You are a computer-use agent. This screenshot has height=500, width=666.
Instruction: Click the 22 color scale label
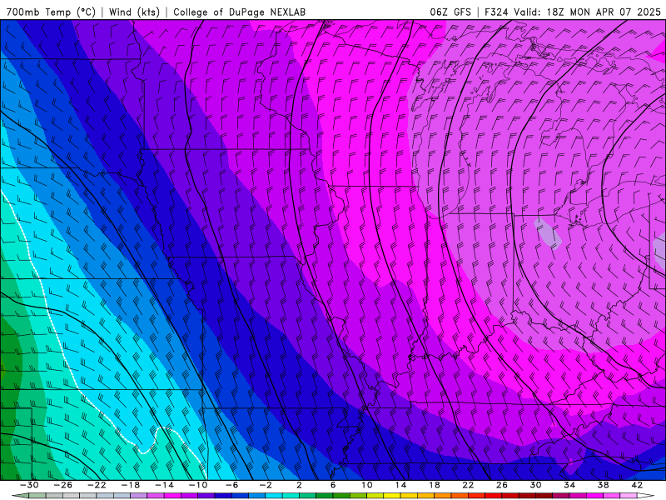(x=468, y=485)
